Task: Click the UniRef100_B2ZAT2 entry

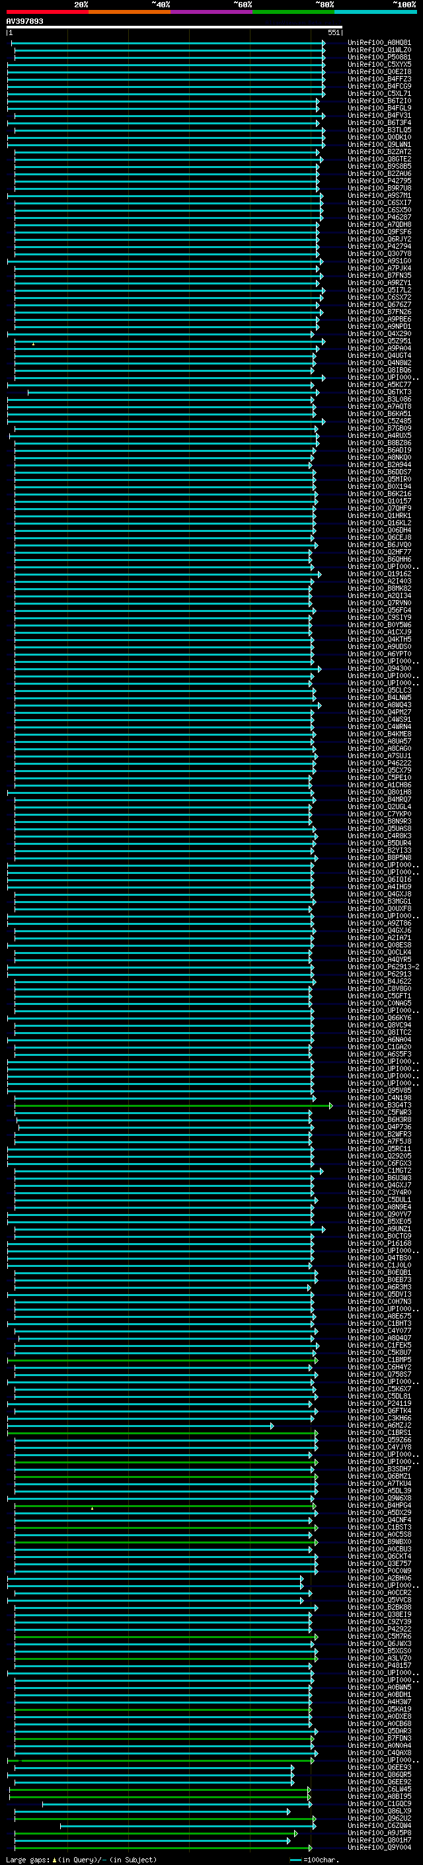Action: pos(379,152)
